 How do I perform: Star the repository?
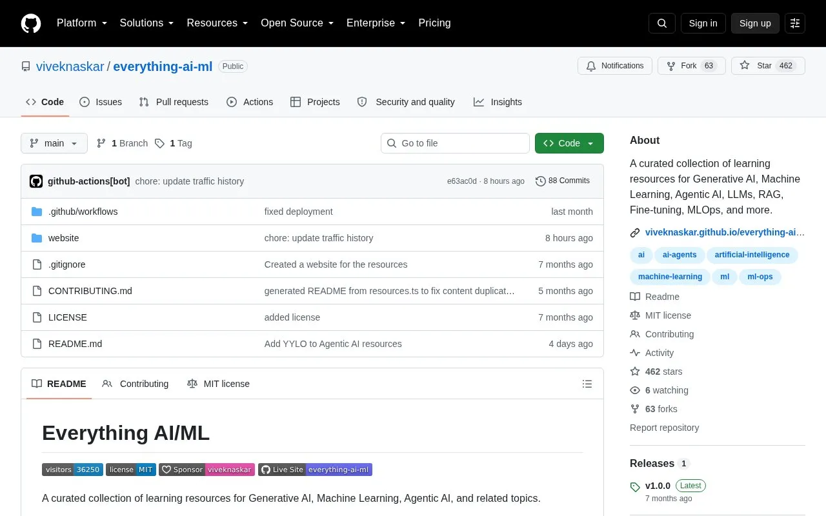click(x=768, y=66)
